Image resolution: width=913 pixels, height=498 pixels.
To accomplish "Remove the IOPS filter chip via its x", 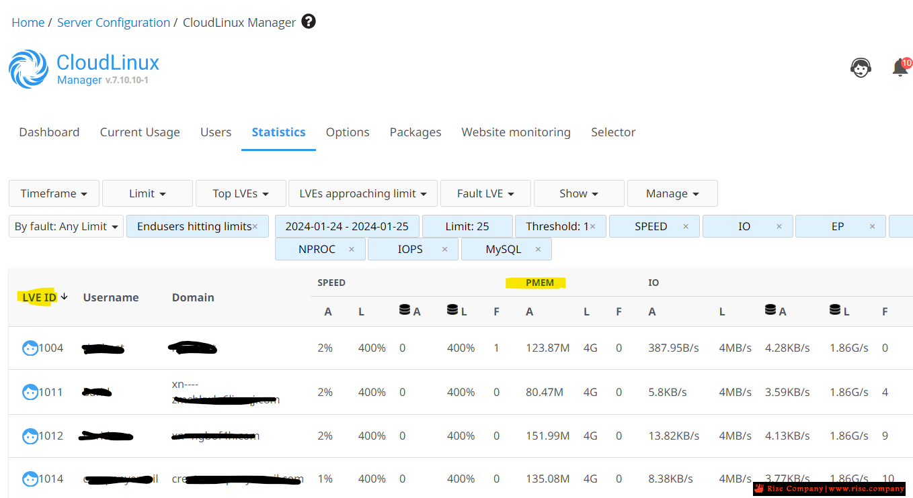I will [x=444, y=250].
